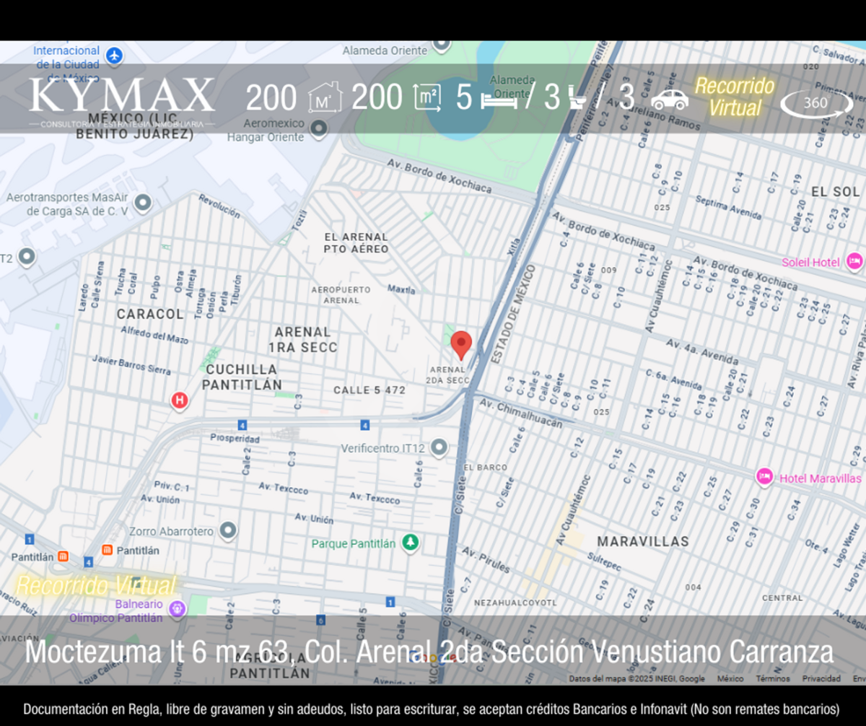Click the map data attribution 'Datos del mapa ©2025 INEGI, Google'
Screen dimensions: 866x726
pyautogui.click(x=637, y=678)
